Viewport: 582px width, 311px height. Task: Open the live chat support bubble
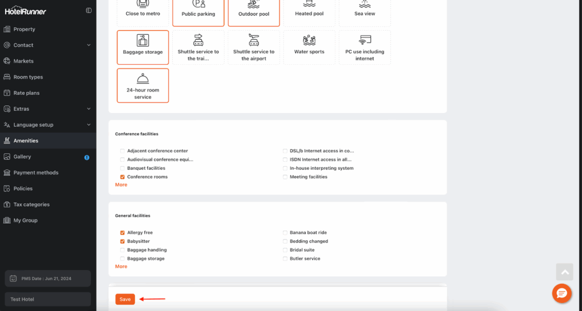coord(562,293)
